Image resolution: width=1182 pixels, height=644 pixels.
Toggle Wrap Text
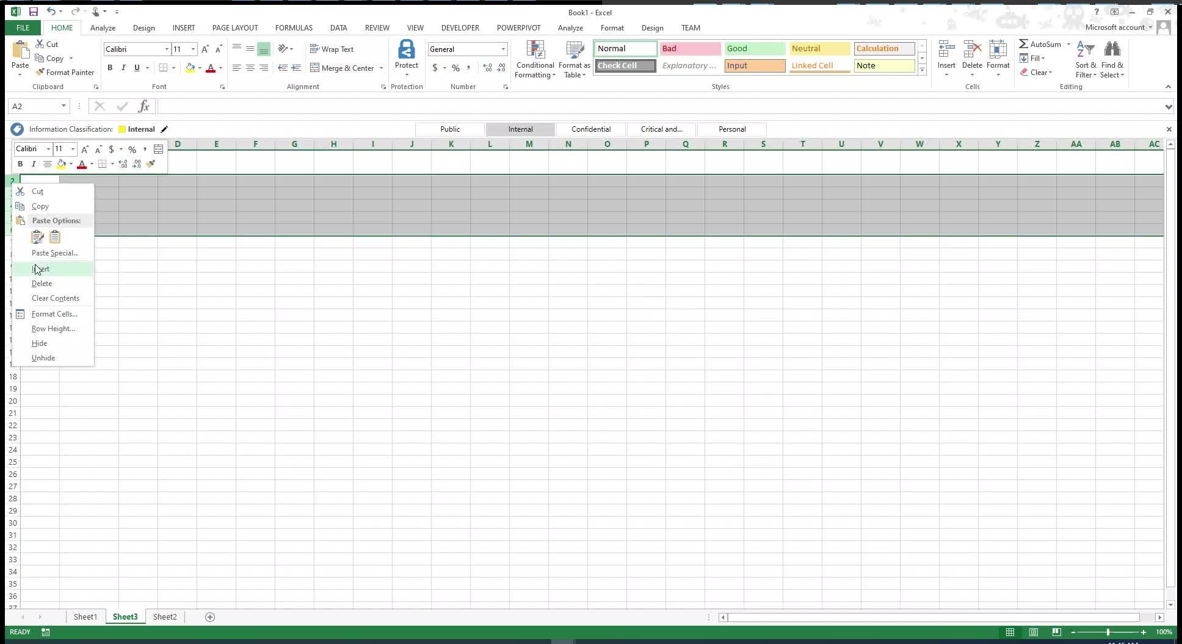(x=332, y=49)
